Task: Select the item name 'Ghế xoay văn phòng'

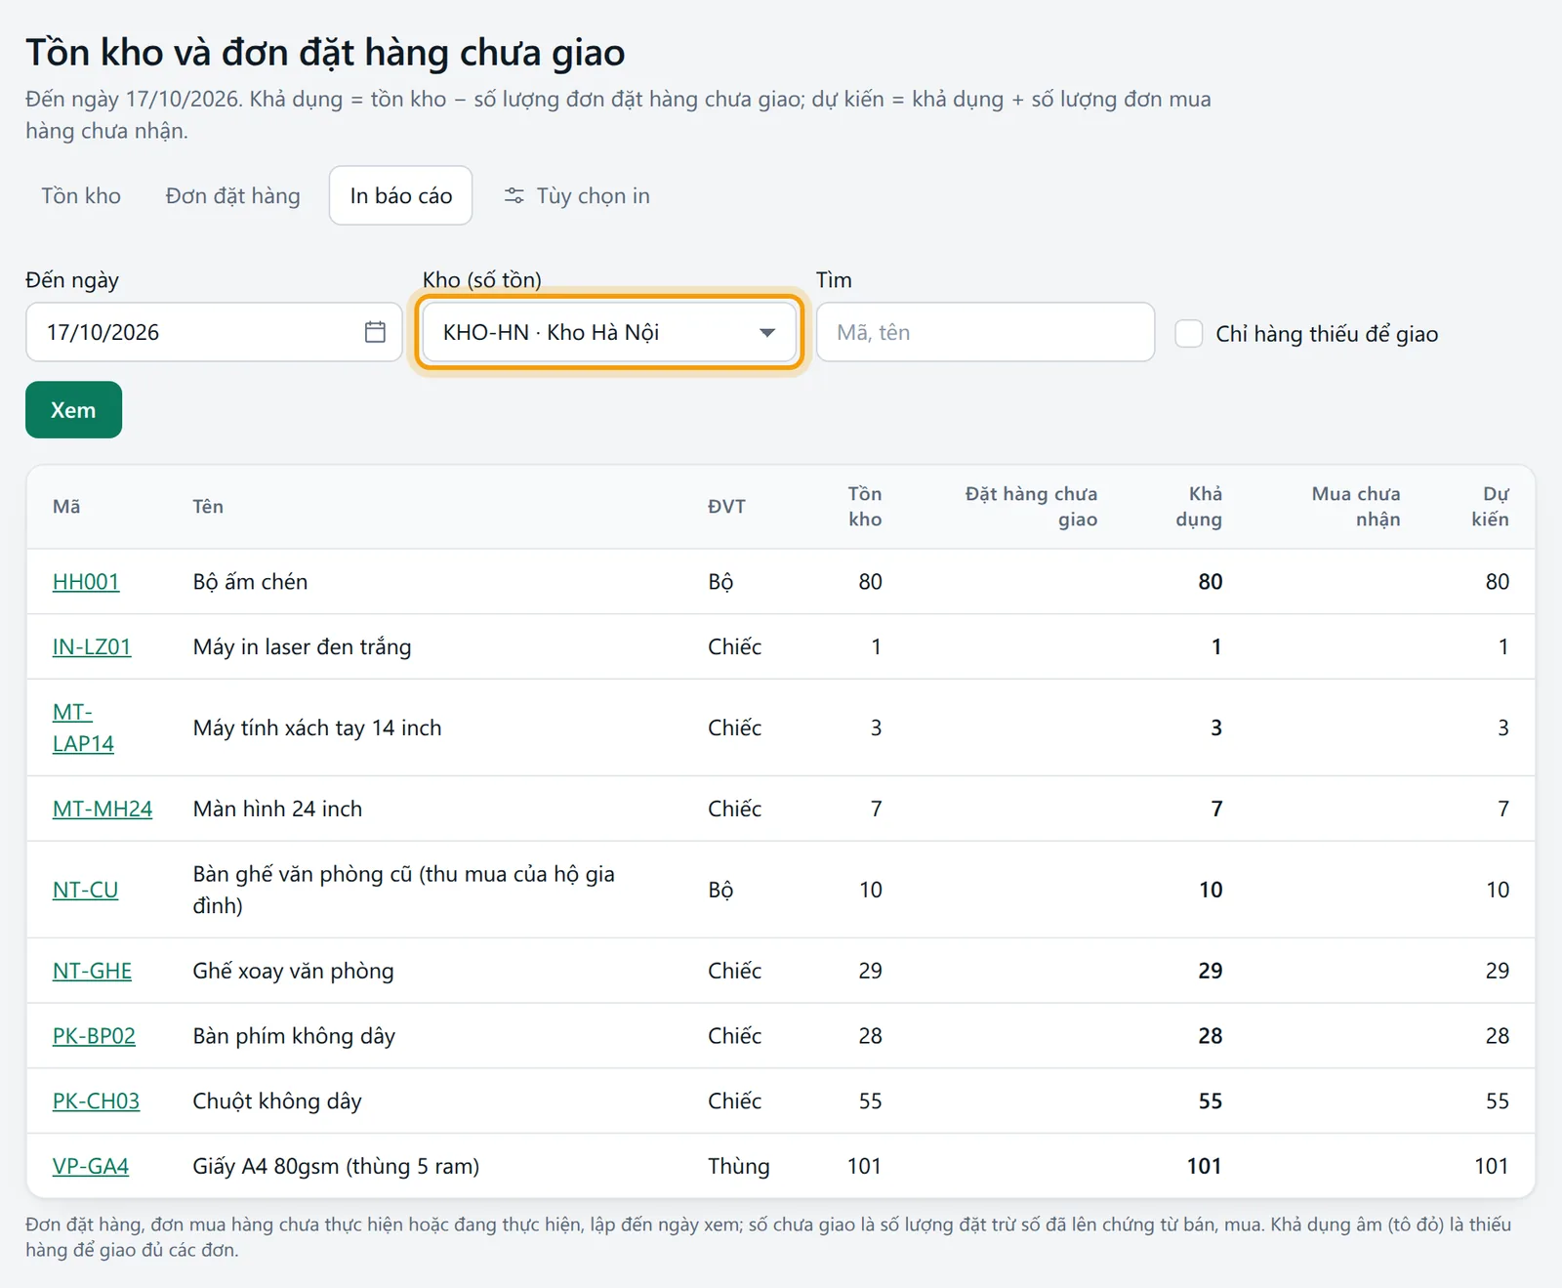Action: (293, 972)
